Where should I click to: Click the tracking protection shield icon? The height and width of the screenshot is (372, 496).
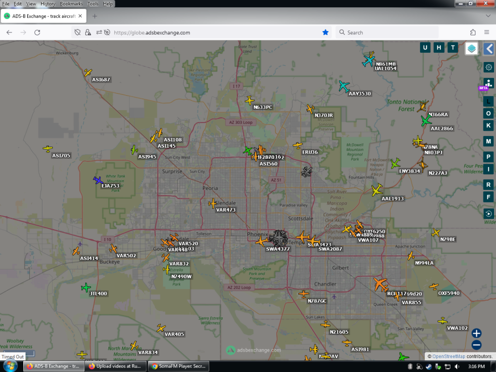[77, 32]
